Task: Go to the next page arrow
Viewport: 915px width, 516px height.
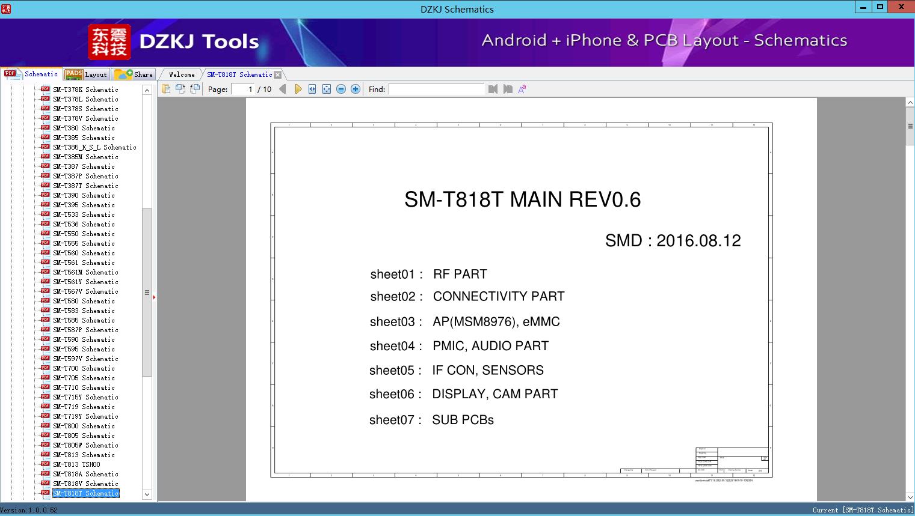Action: coord(298,89)
